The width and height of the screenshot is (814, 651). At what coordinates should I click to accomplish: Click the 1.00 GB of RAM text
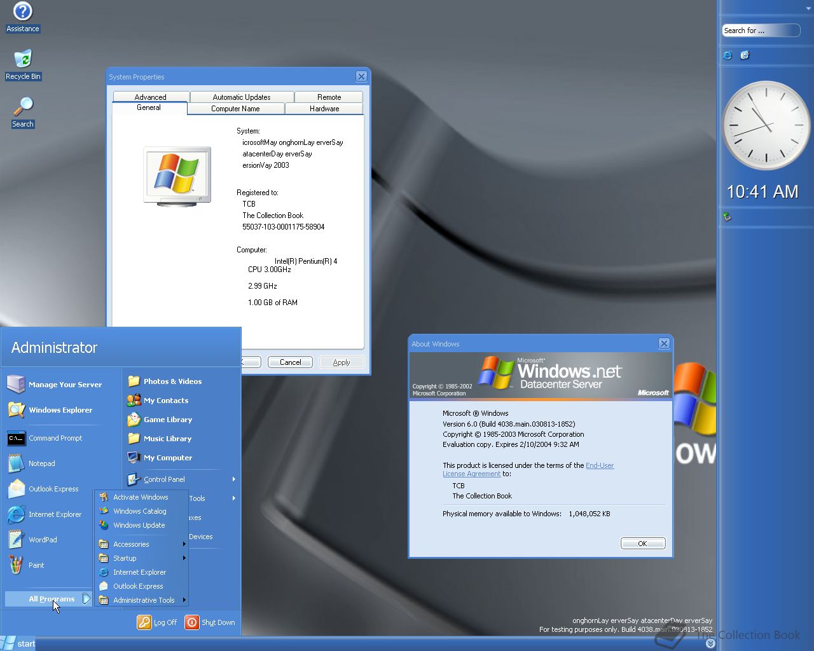(273, 303)
